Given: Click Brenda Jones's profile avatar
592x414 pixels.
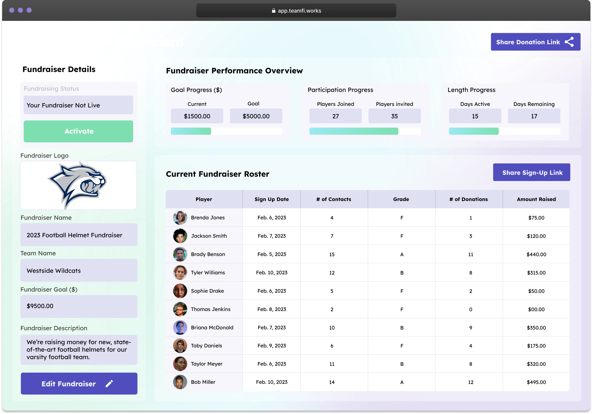Looking at the screenshot, I should [x=180, y=217].
